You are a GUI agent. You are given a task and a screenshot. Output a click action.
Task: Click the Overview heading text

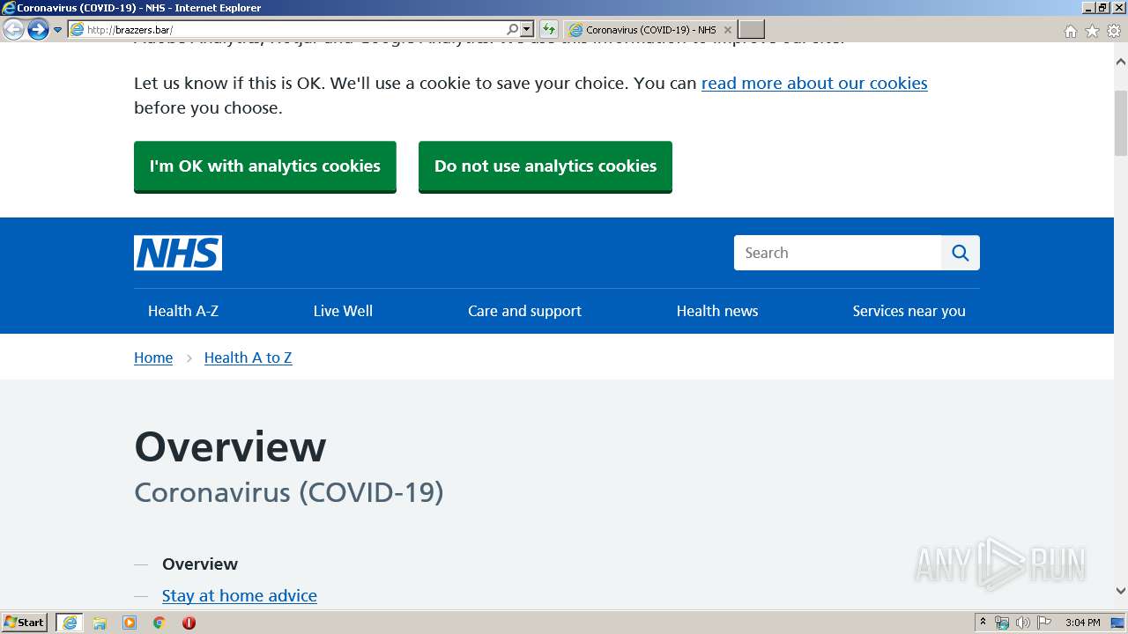230,446
